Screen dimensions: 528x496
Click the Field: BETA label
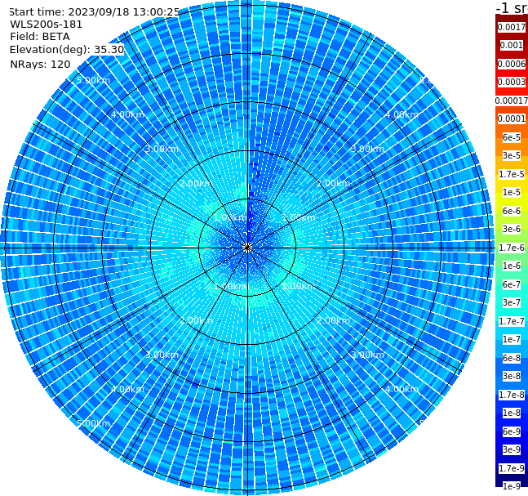[x=40, y=37]
